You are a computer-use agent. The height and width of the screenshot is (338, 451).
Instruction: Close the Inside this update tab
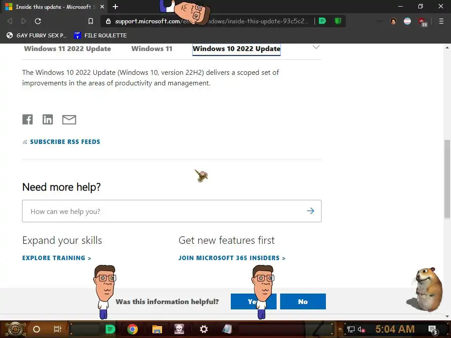[102, 7]
